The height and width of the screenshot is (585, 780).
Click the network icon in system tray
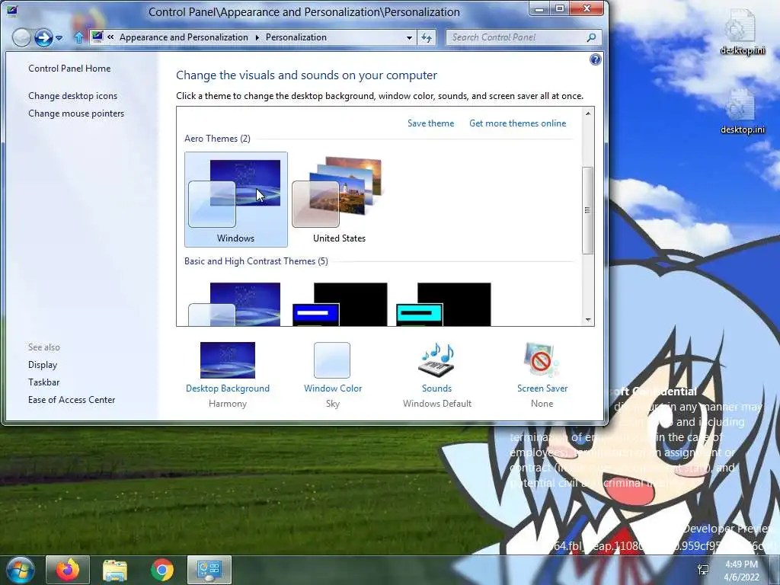click(703, 570)
